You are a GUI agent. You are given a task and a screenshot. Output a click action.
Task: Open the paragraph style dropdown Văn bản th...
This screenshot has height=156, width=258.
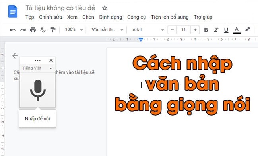[x=107, y=30]
